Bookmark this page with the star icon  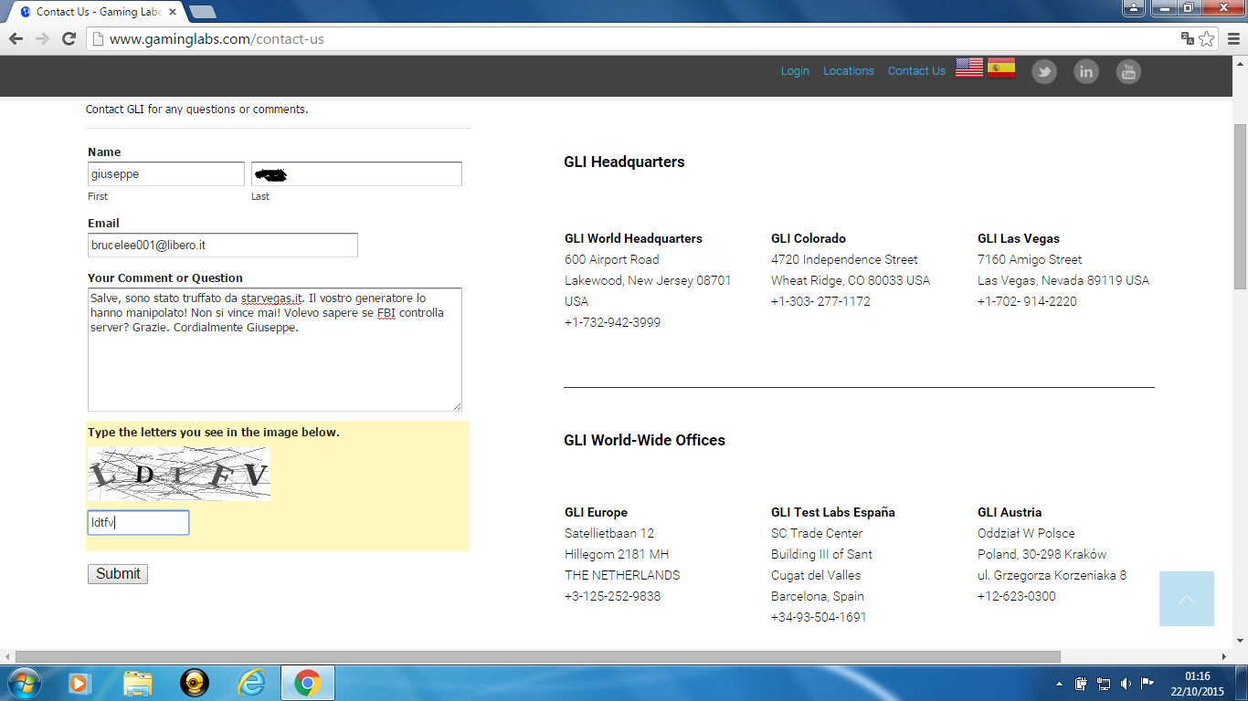pos(1207,38)
